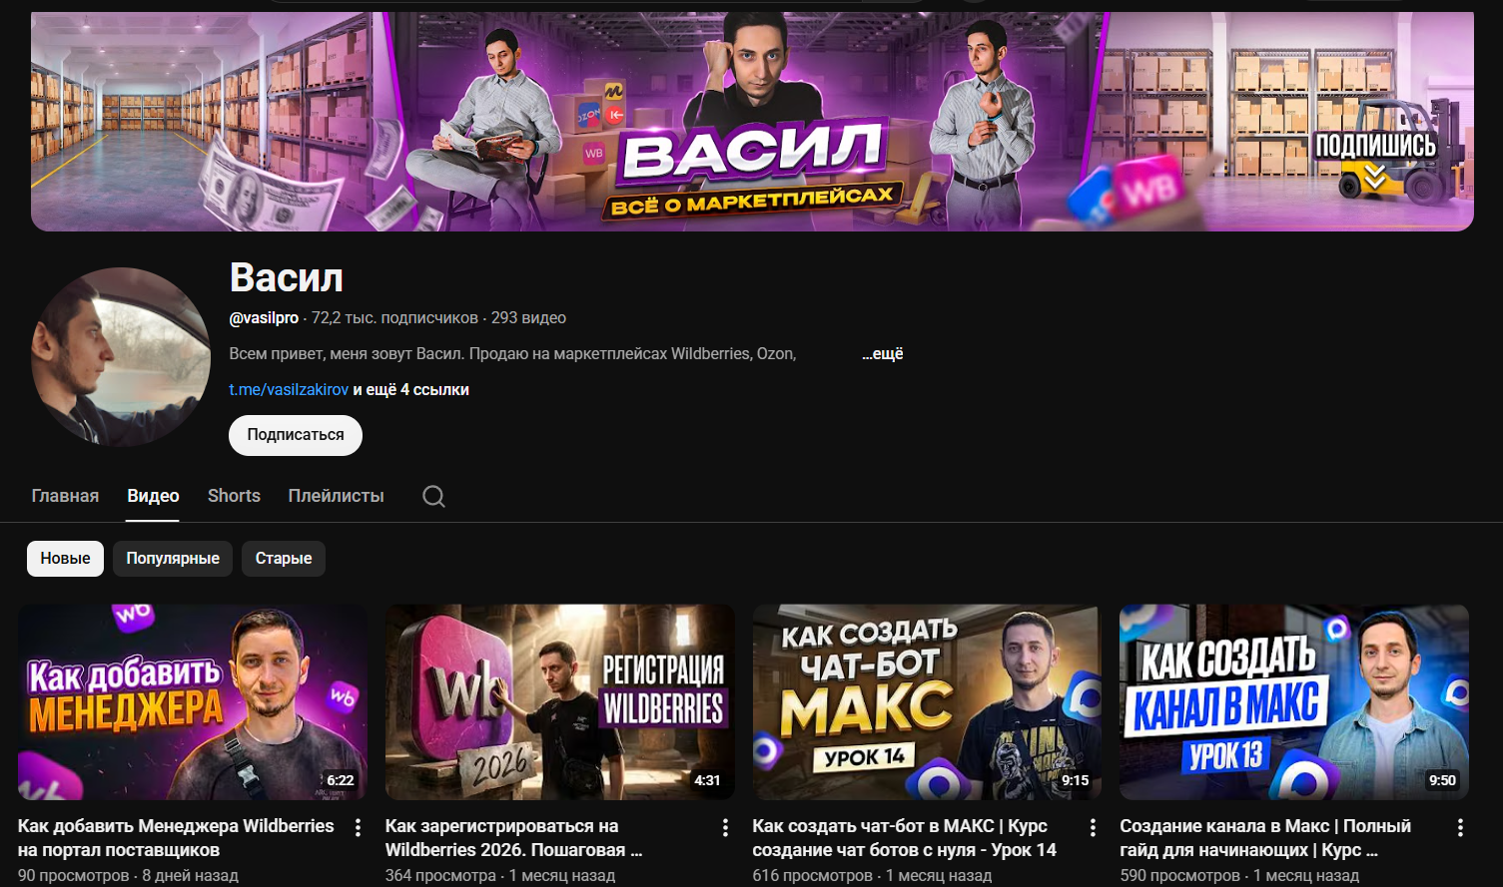1503x887 pixels.
Task: Open options menu for Создание канала в Макс video
Action: pos(1460,827)
